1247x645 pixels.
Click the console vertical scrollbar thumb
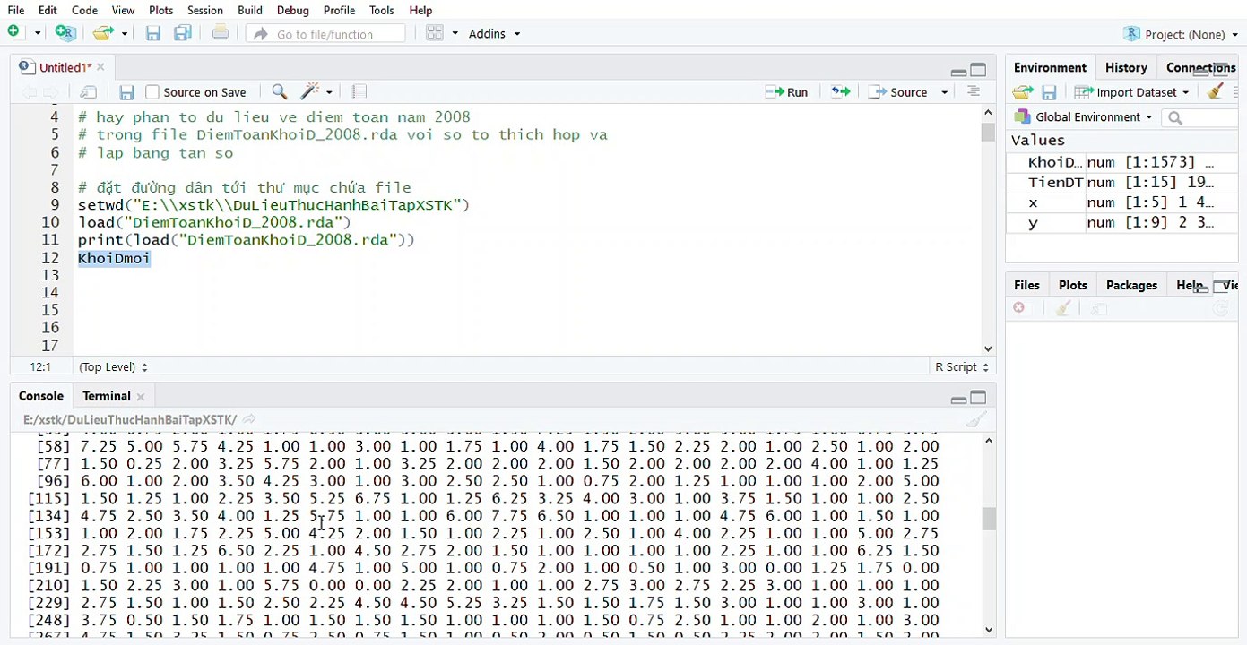coord(989,519)
